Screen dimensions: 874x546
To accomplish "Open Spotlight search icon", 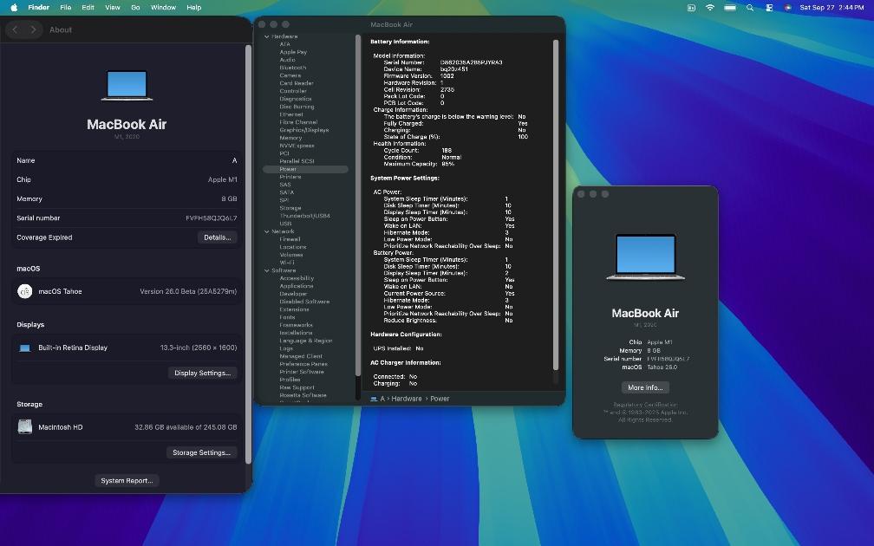I will [x=750, y=7].
